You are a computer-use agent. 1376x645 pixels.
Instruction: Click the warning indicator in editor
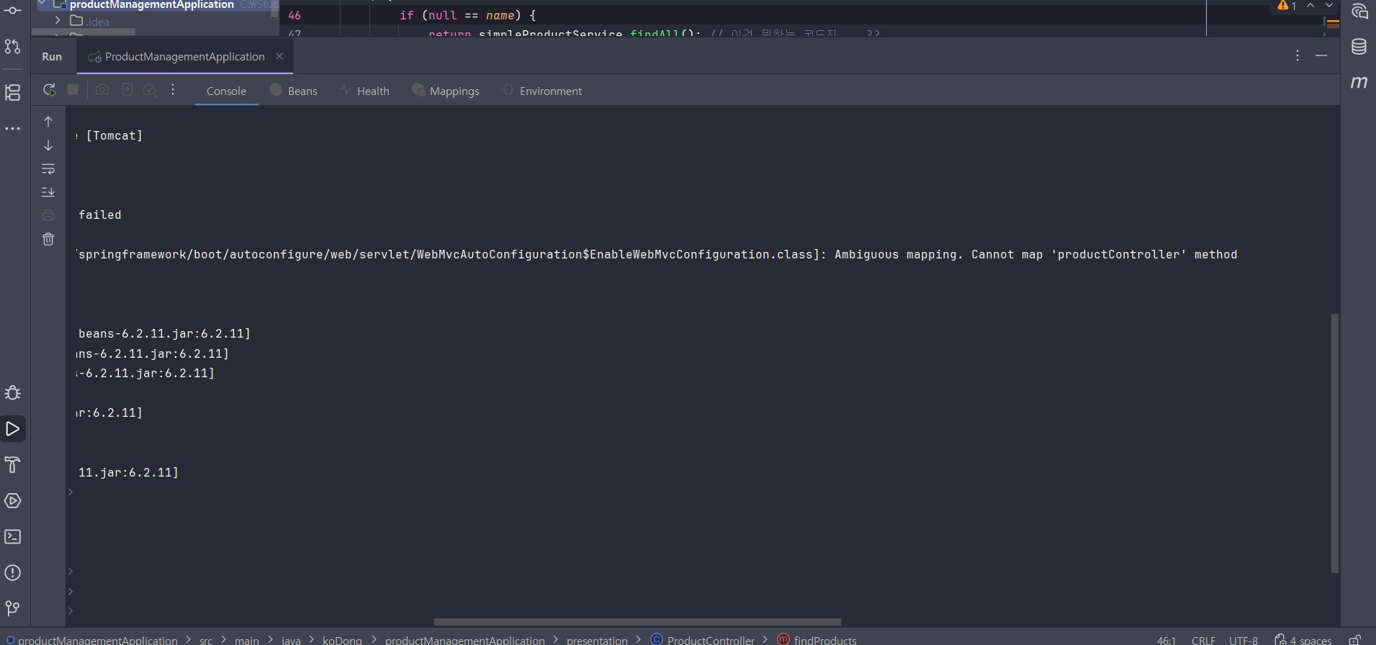(x=1287, y=6)
